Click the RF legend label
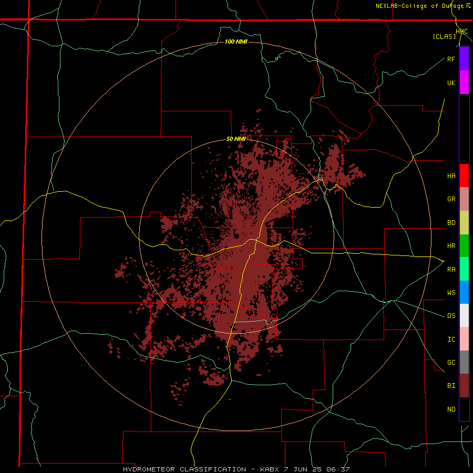The height and width of the screenshot is (473, 473). [451, 59]
